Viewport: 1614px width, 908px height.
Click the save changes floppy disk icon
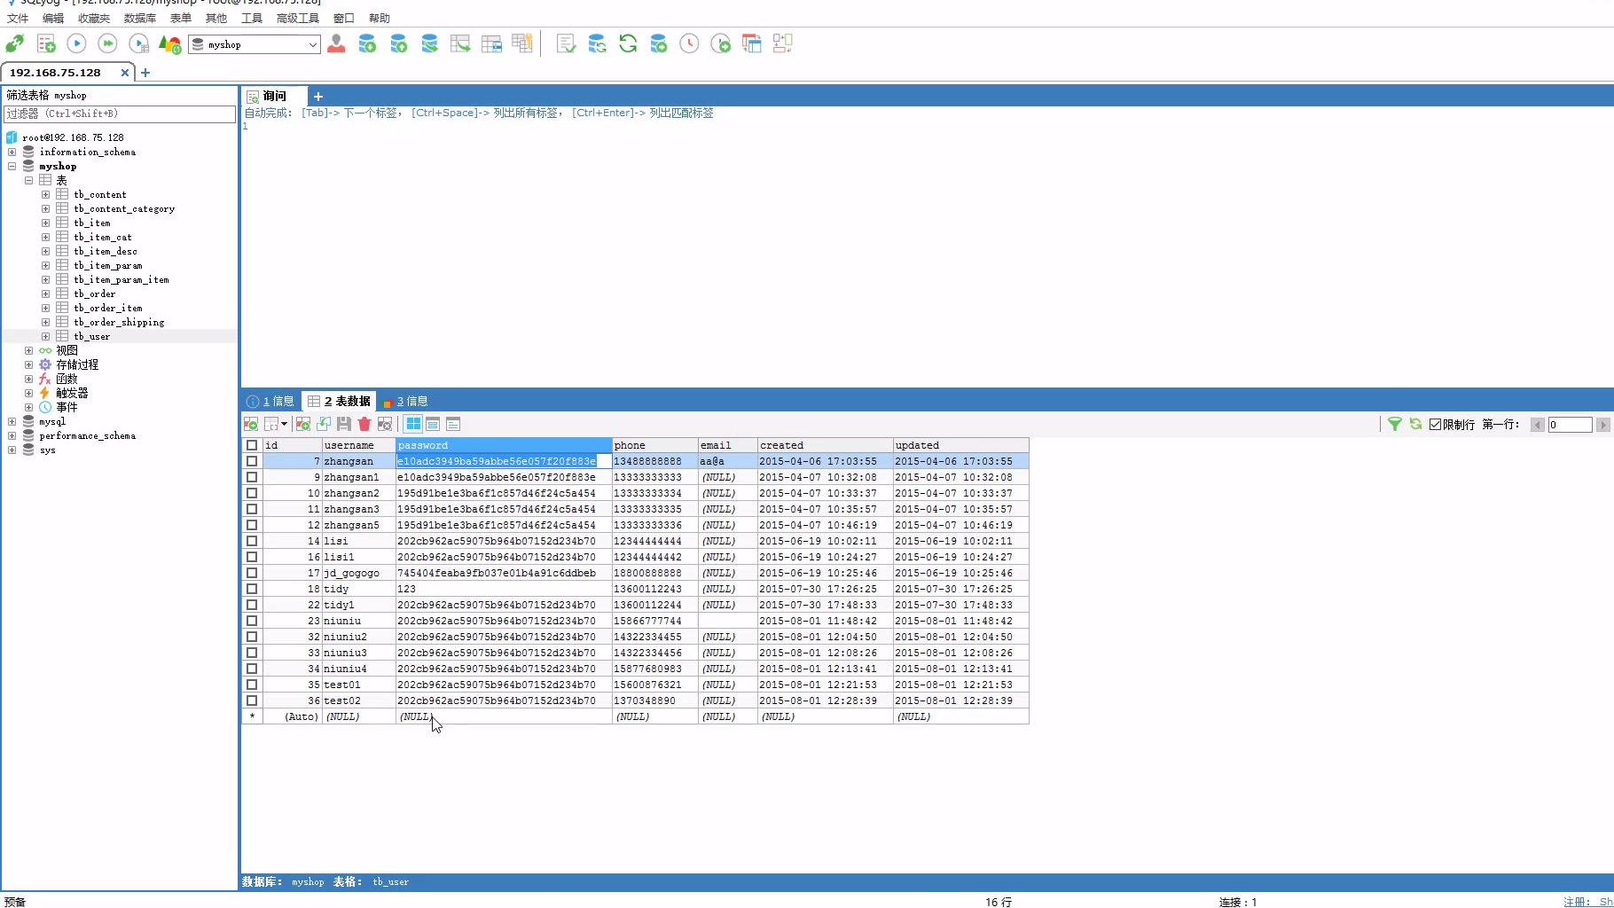point(344,425)
